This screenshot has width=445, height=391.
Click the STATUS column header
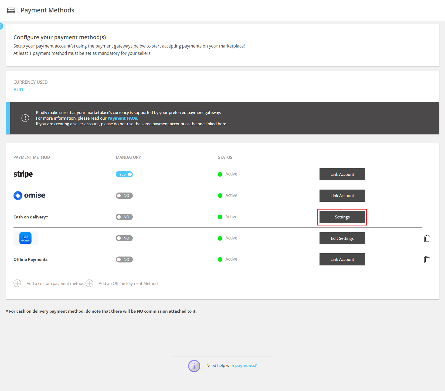click(x=225, y=157)
